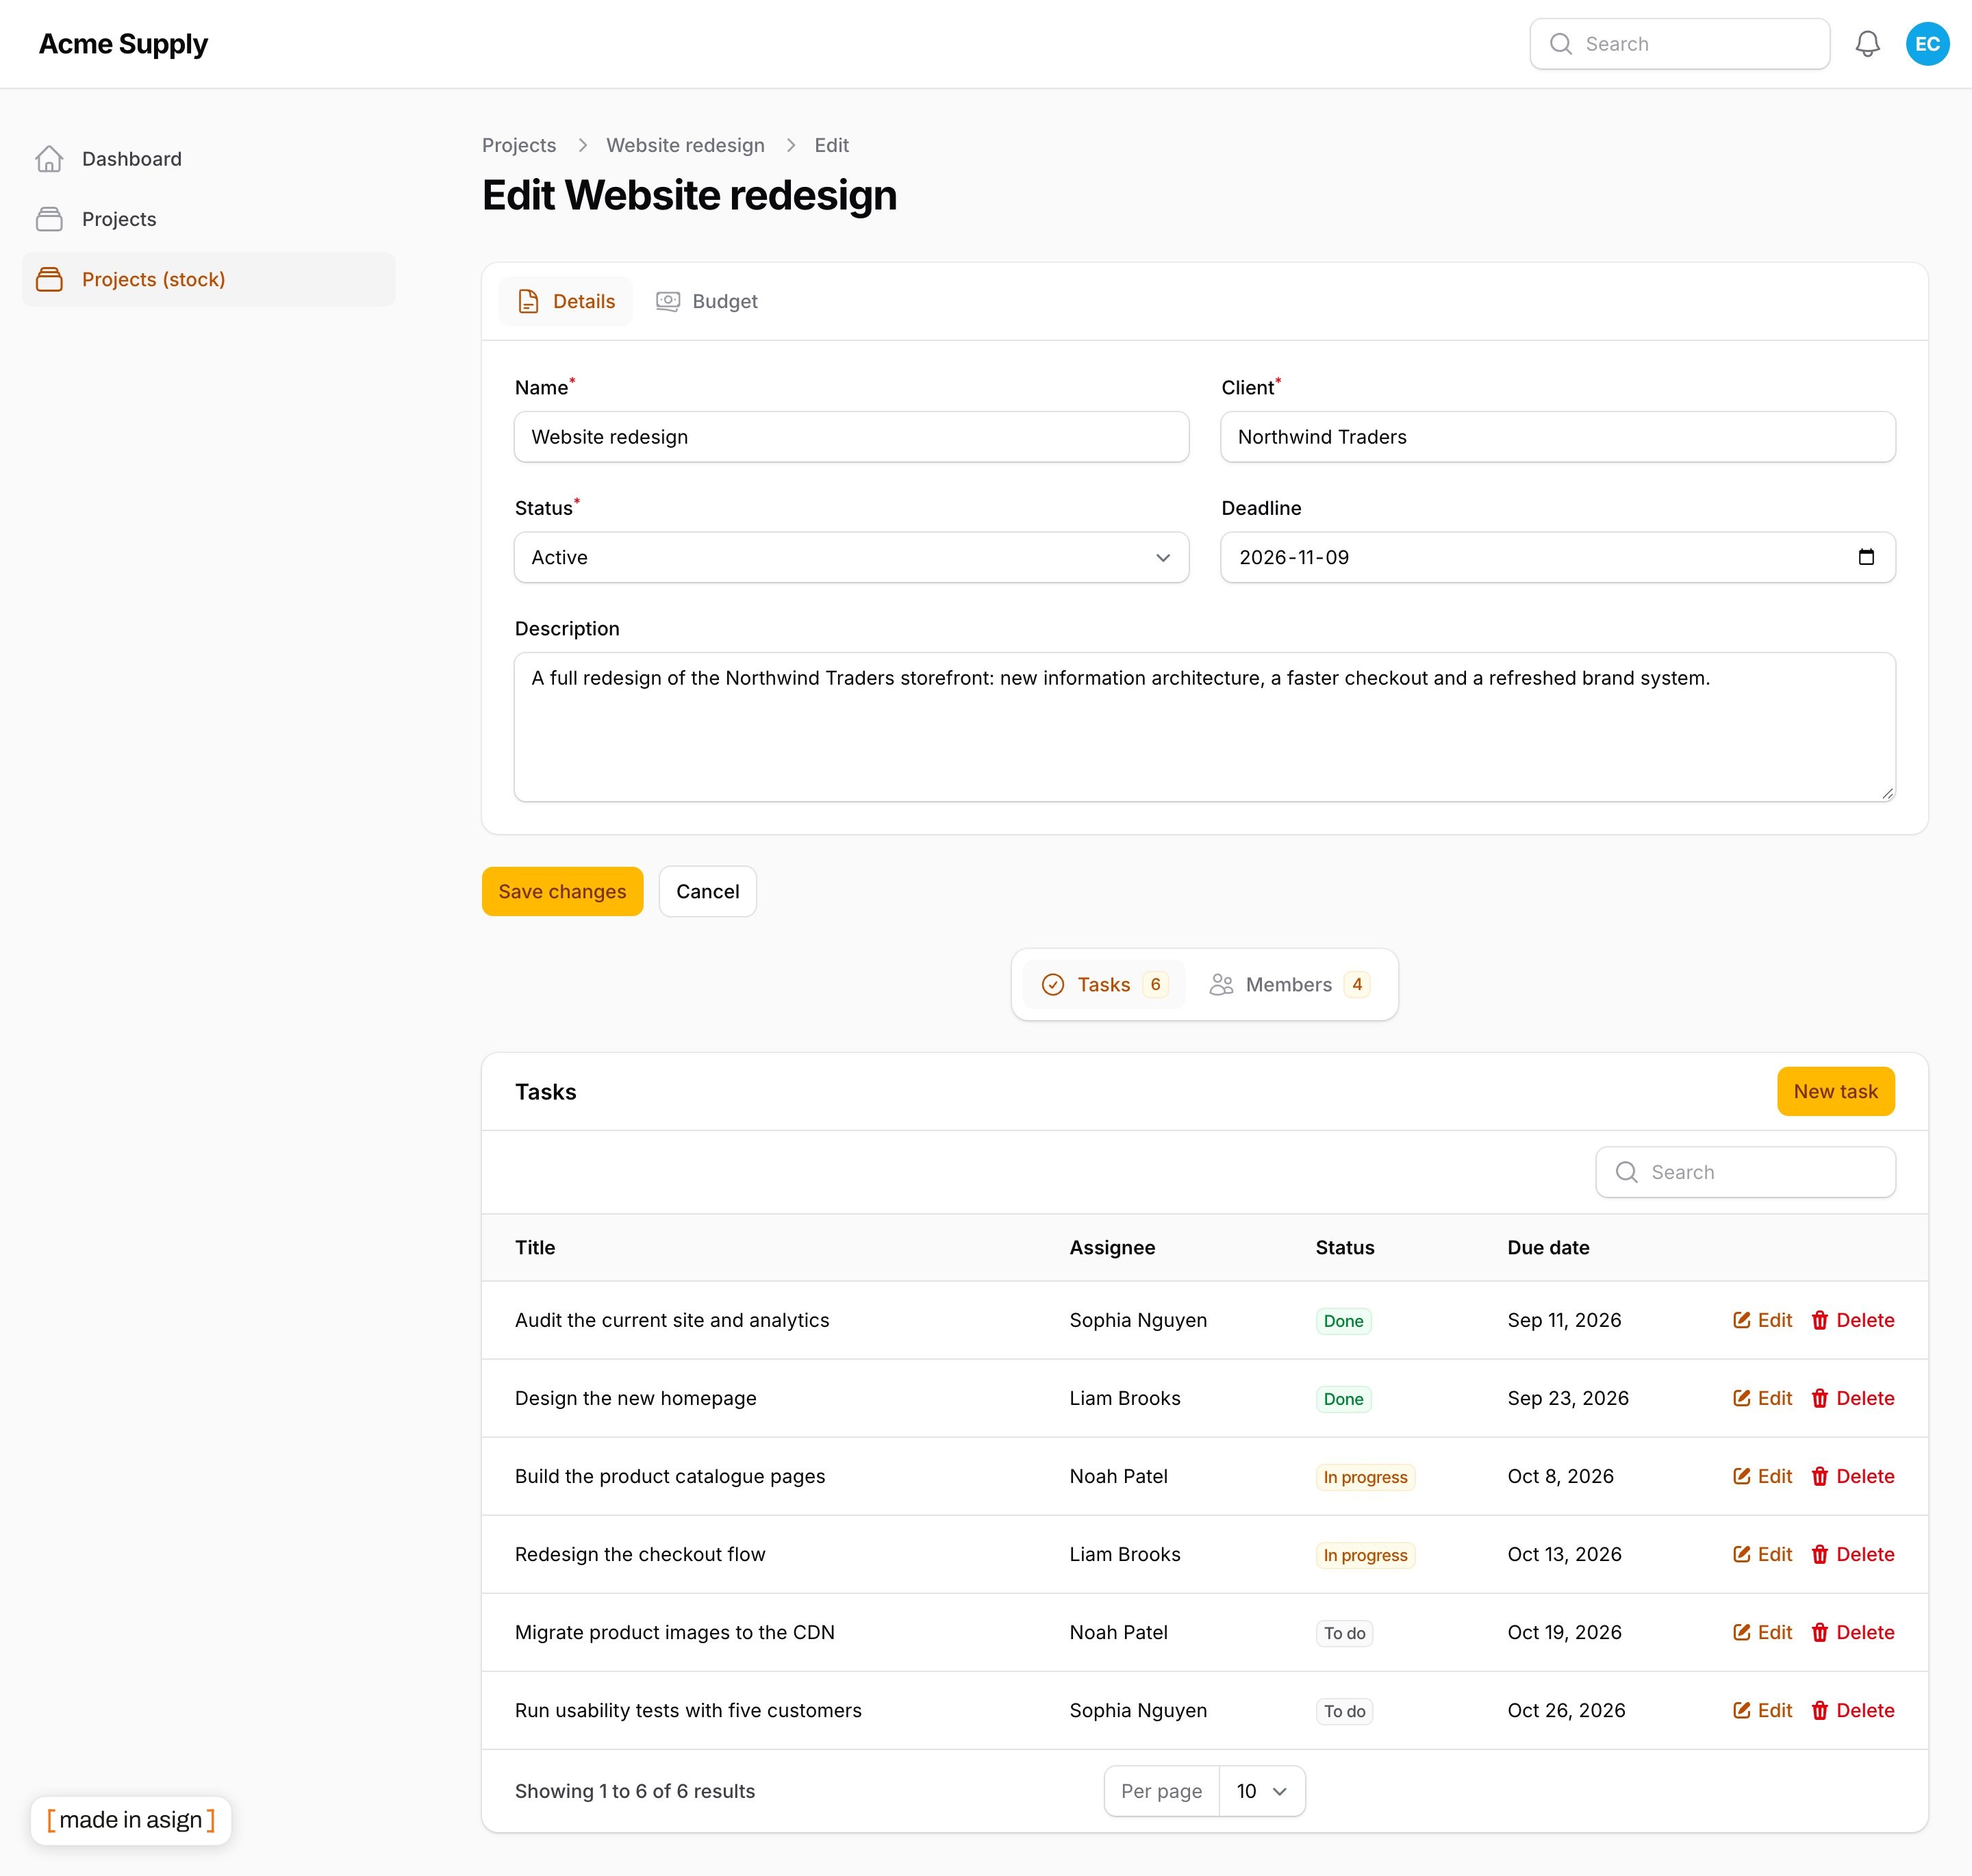This screenshot has height=1876, width=1972.
Task: Click the Projects (stock) sidebar icon
Action: [49, 279]
